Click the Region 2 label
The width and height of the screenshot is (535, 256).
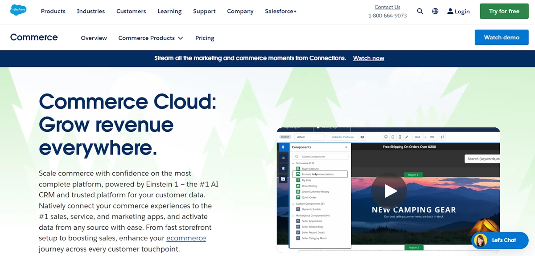pos(413,248)
